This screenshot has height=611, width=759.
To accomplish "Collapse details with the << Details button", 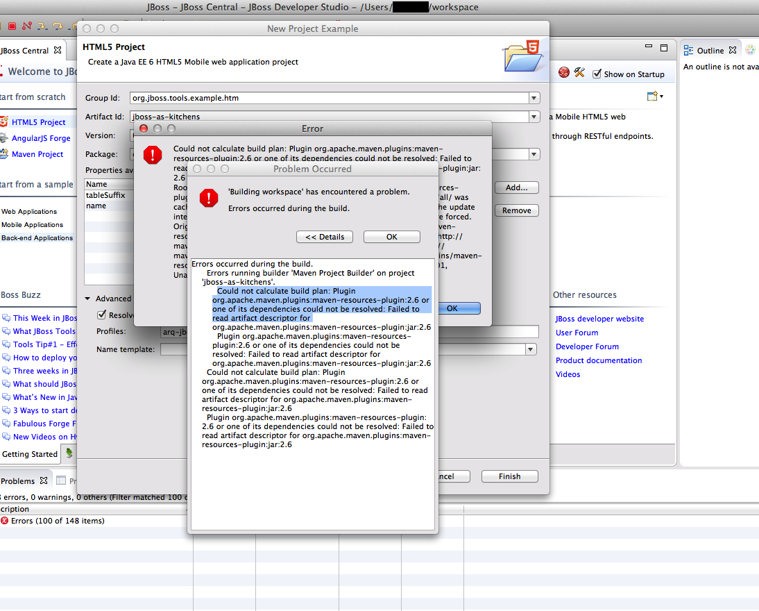I will [324, 237].
